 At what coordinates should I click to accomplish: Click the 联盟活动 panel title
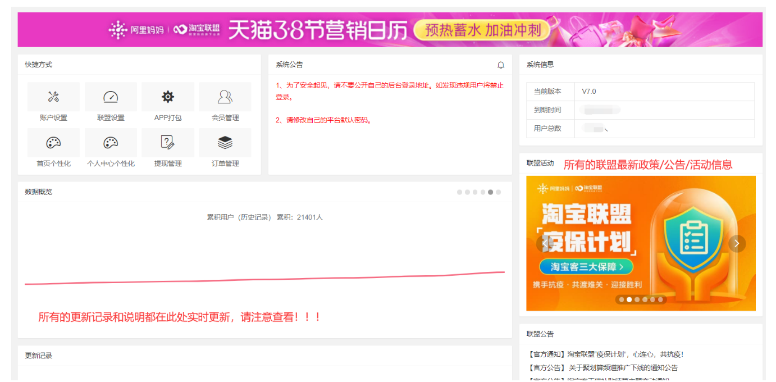(x=540, y=163)
